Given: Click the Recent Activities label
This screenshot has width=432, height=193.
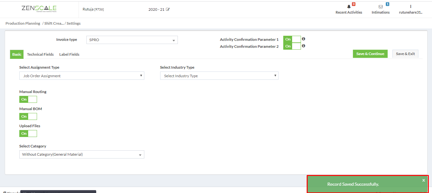Looking at the screenshot, I should (349, 12).
